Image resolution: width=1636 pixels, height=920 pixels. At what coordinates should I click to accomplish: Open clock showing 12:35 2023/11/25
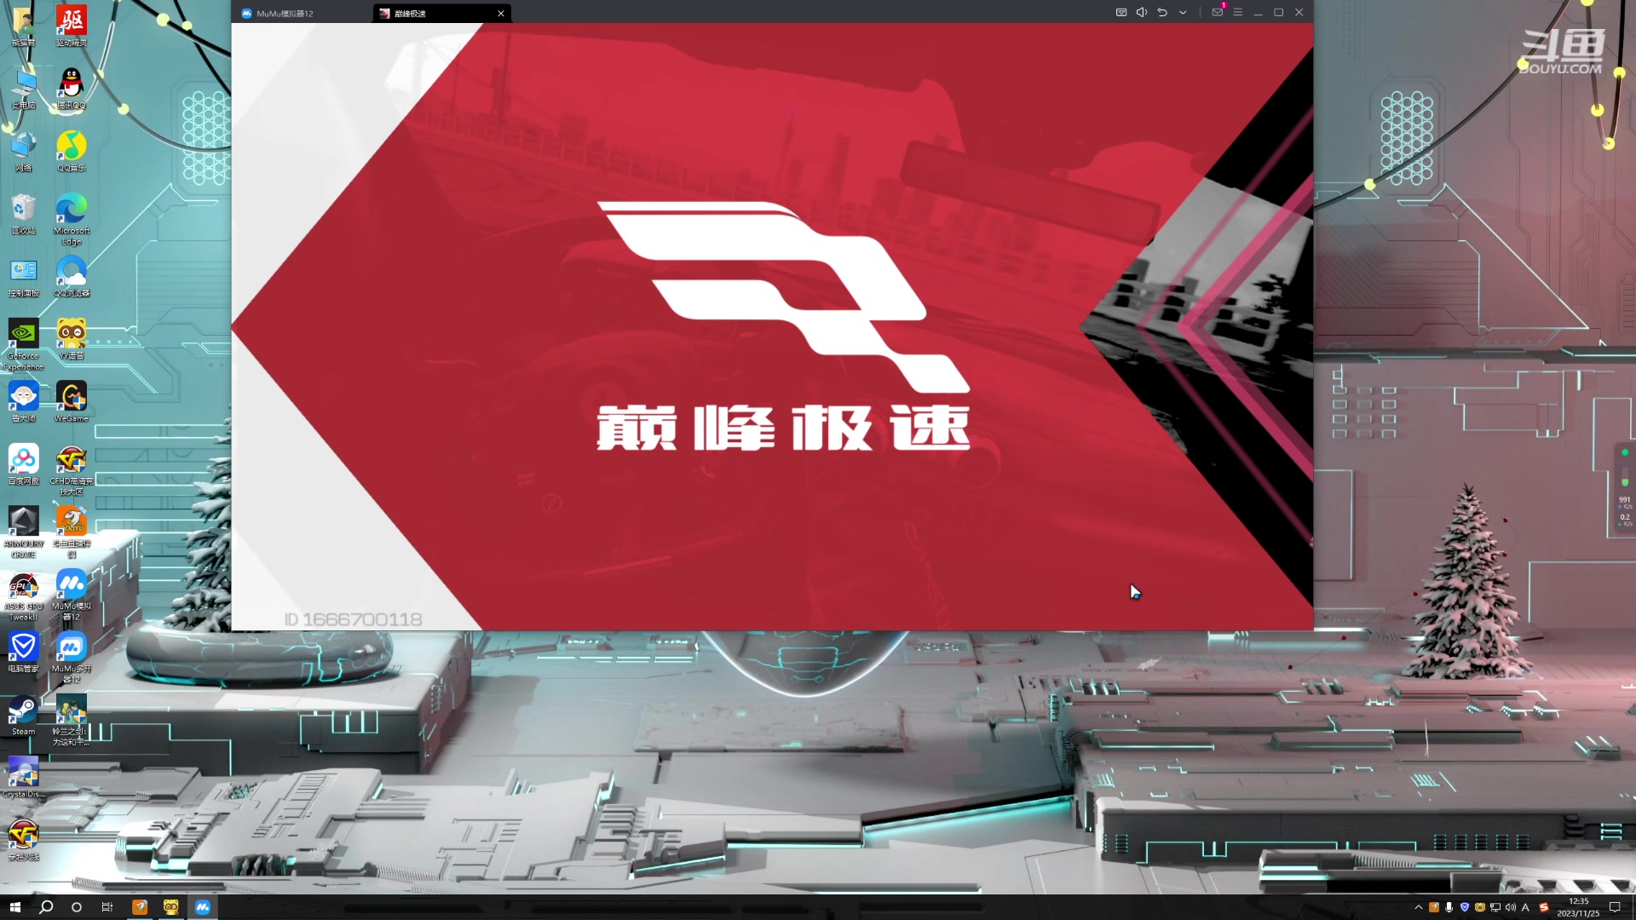tap(1579, 907)
